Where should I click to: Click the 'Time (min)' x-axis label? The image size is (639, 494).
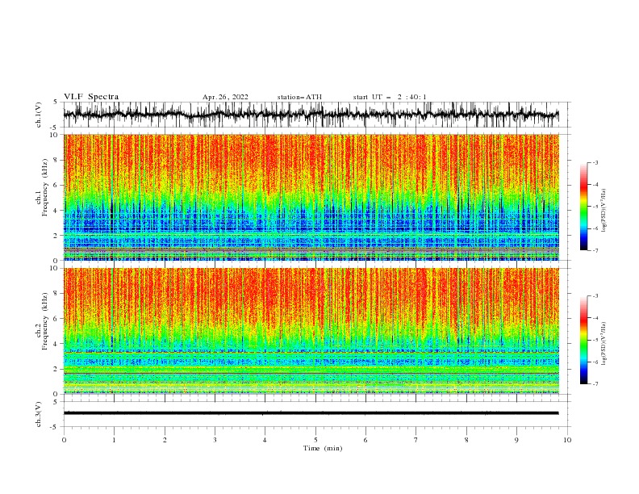[323, 448]
